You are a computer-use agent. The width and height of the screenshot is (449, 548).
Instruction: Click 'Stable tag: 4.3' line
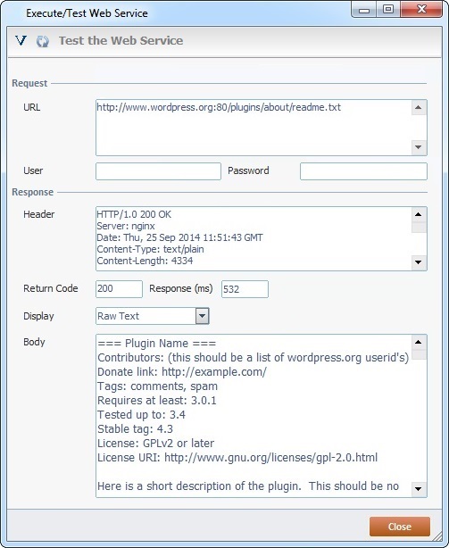135,429
